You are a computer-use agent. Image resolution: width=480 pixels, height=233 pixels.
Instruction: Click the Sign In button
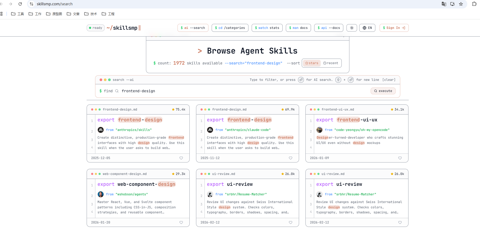394,28
